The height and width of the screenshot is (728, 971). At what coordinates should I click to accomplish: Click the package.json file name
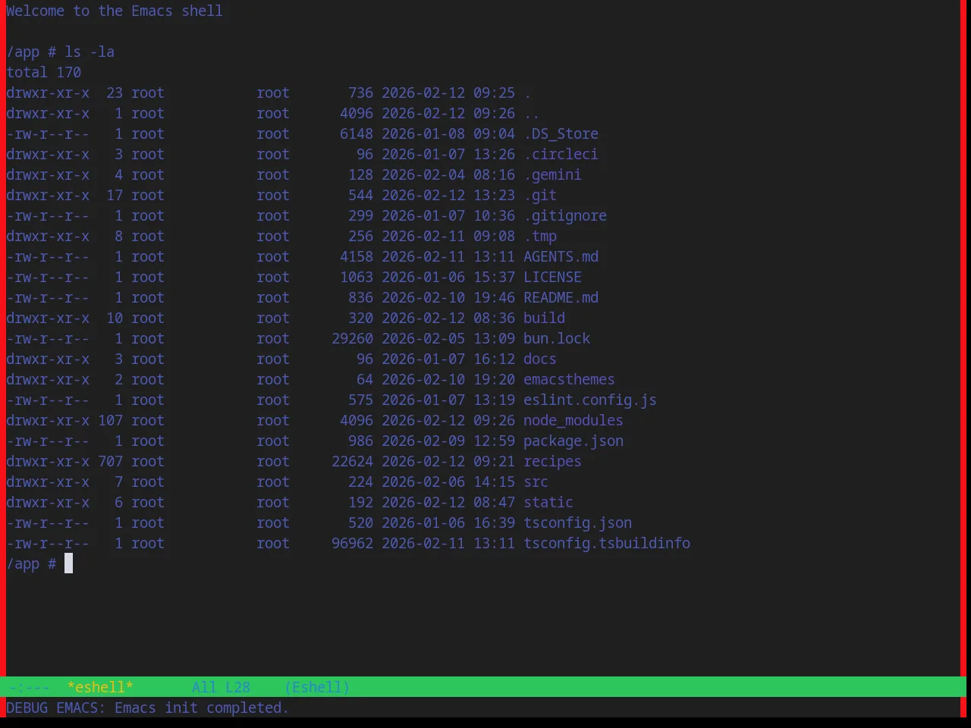(573, 441)
